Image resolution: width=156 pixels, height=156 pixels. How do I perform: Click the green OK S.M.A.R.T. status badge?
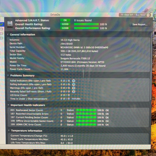click(x=65, y=20)
